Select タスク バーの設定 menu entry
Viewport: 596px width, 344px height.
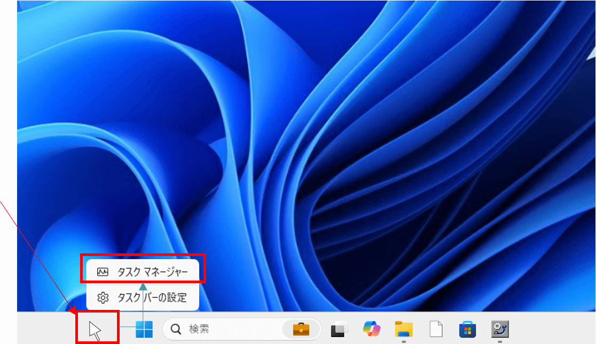[152, 298]
